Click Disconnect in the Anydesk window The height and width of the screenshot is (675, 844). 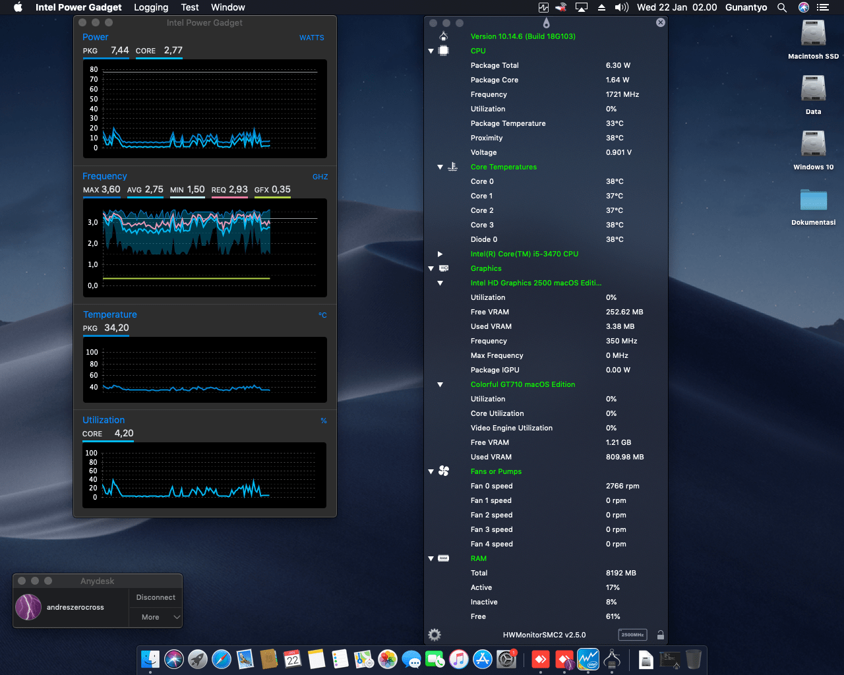point(155,597)
